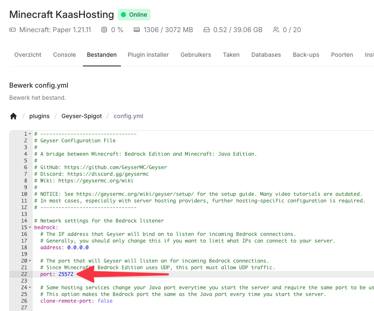Image resolution: width=374 pixels, height=311 pixels.
Task: Collapse the fold arrow at line 20
Action: point(30,261)
